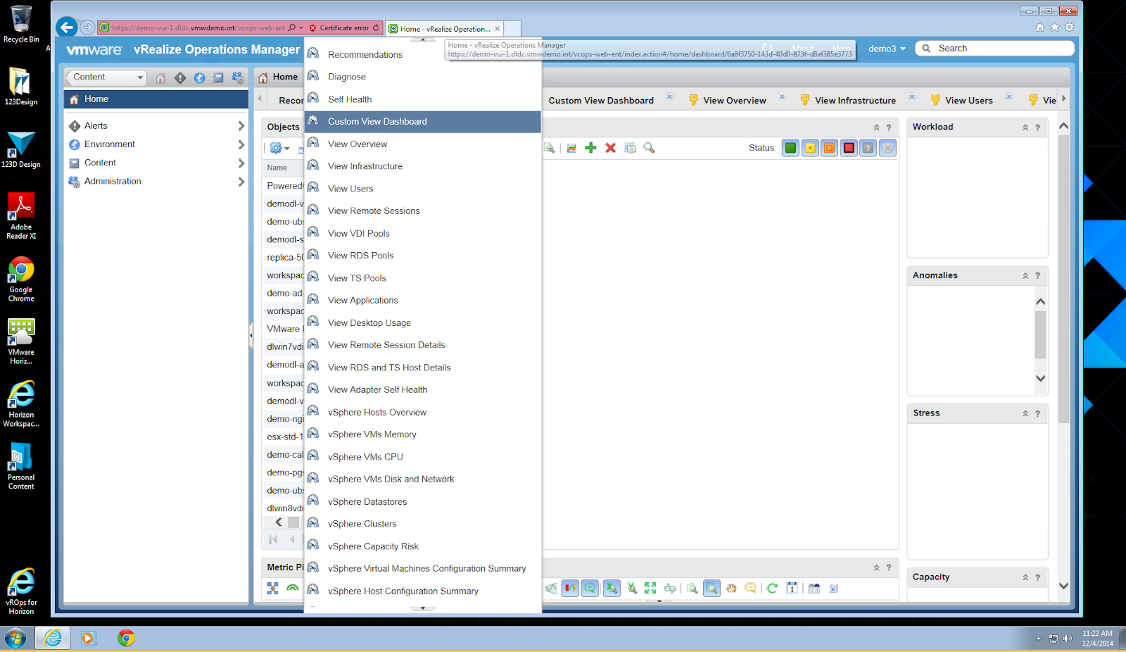The width and height of the screenshot is (1126, 652).
Task: Click the green refresh icon in Metric toolbar
Action: [772, 588]
